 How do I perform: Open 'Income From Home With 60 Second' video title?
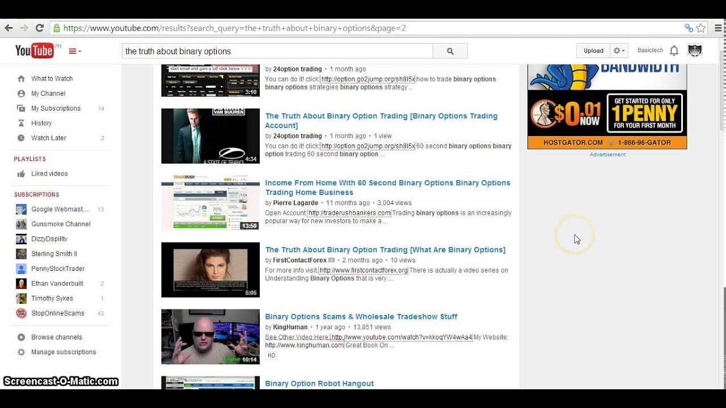click(x=387, y=188)
